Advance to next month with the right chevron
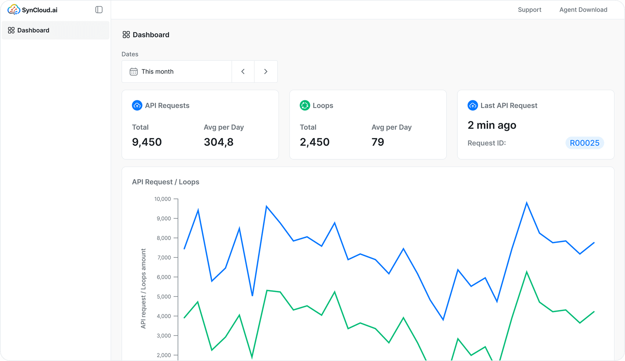 pos(266,71)
